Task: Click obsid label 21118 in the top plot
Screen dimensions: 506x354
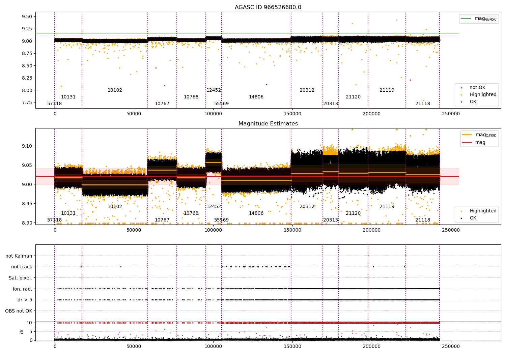Action: pos(423,104)
